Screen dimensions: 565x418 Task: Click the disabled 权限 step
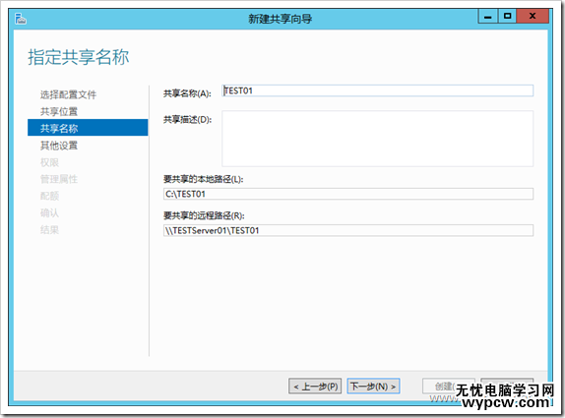coord(49,162)
